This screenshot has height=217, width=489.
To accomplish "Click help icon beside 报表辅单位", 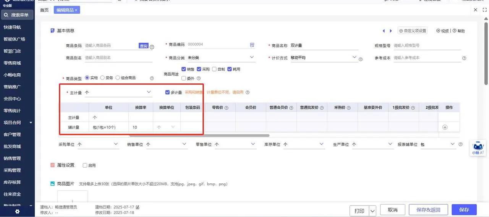I will click(x=460, y=144).
